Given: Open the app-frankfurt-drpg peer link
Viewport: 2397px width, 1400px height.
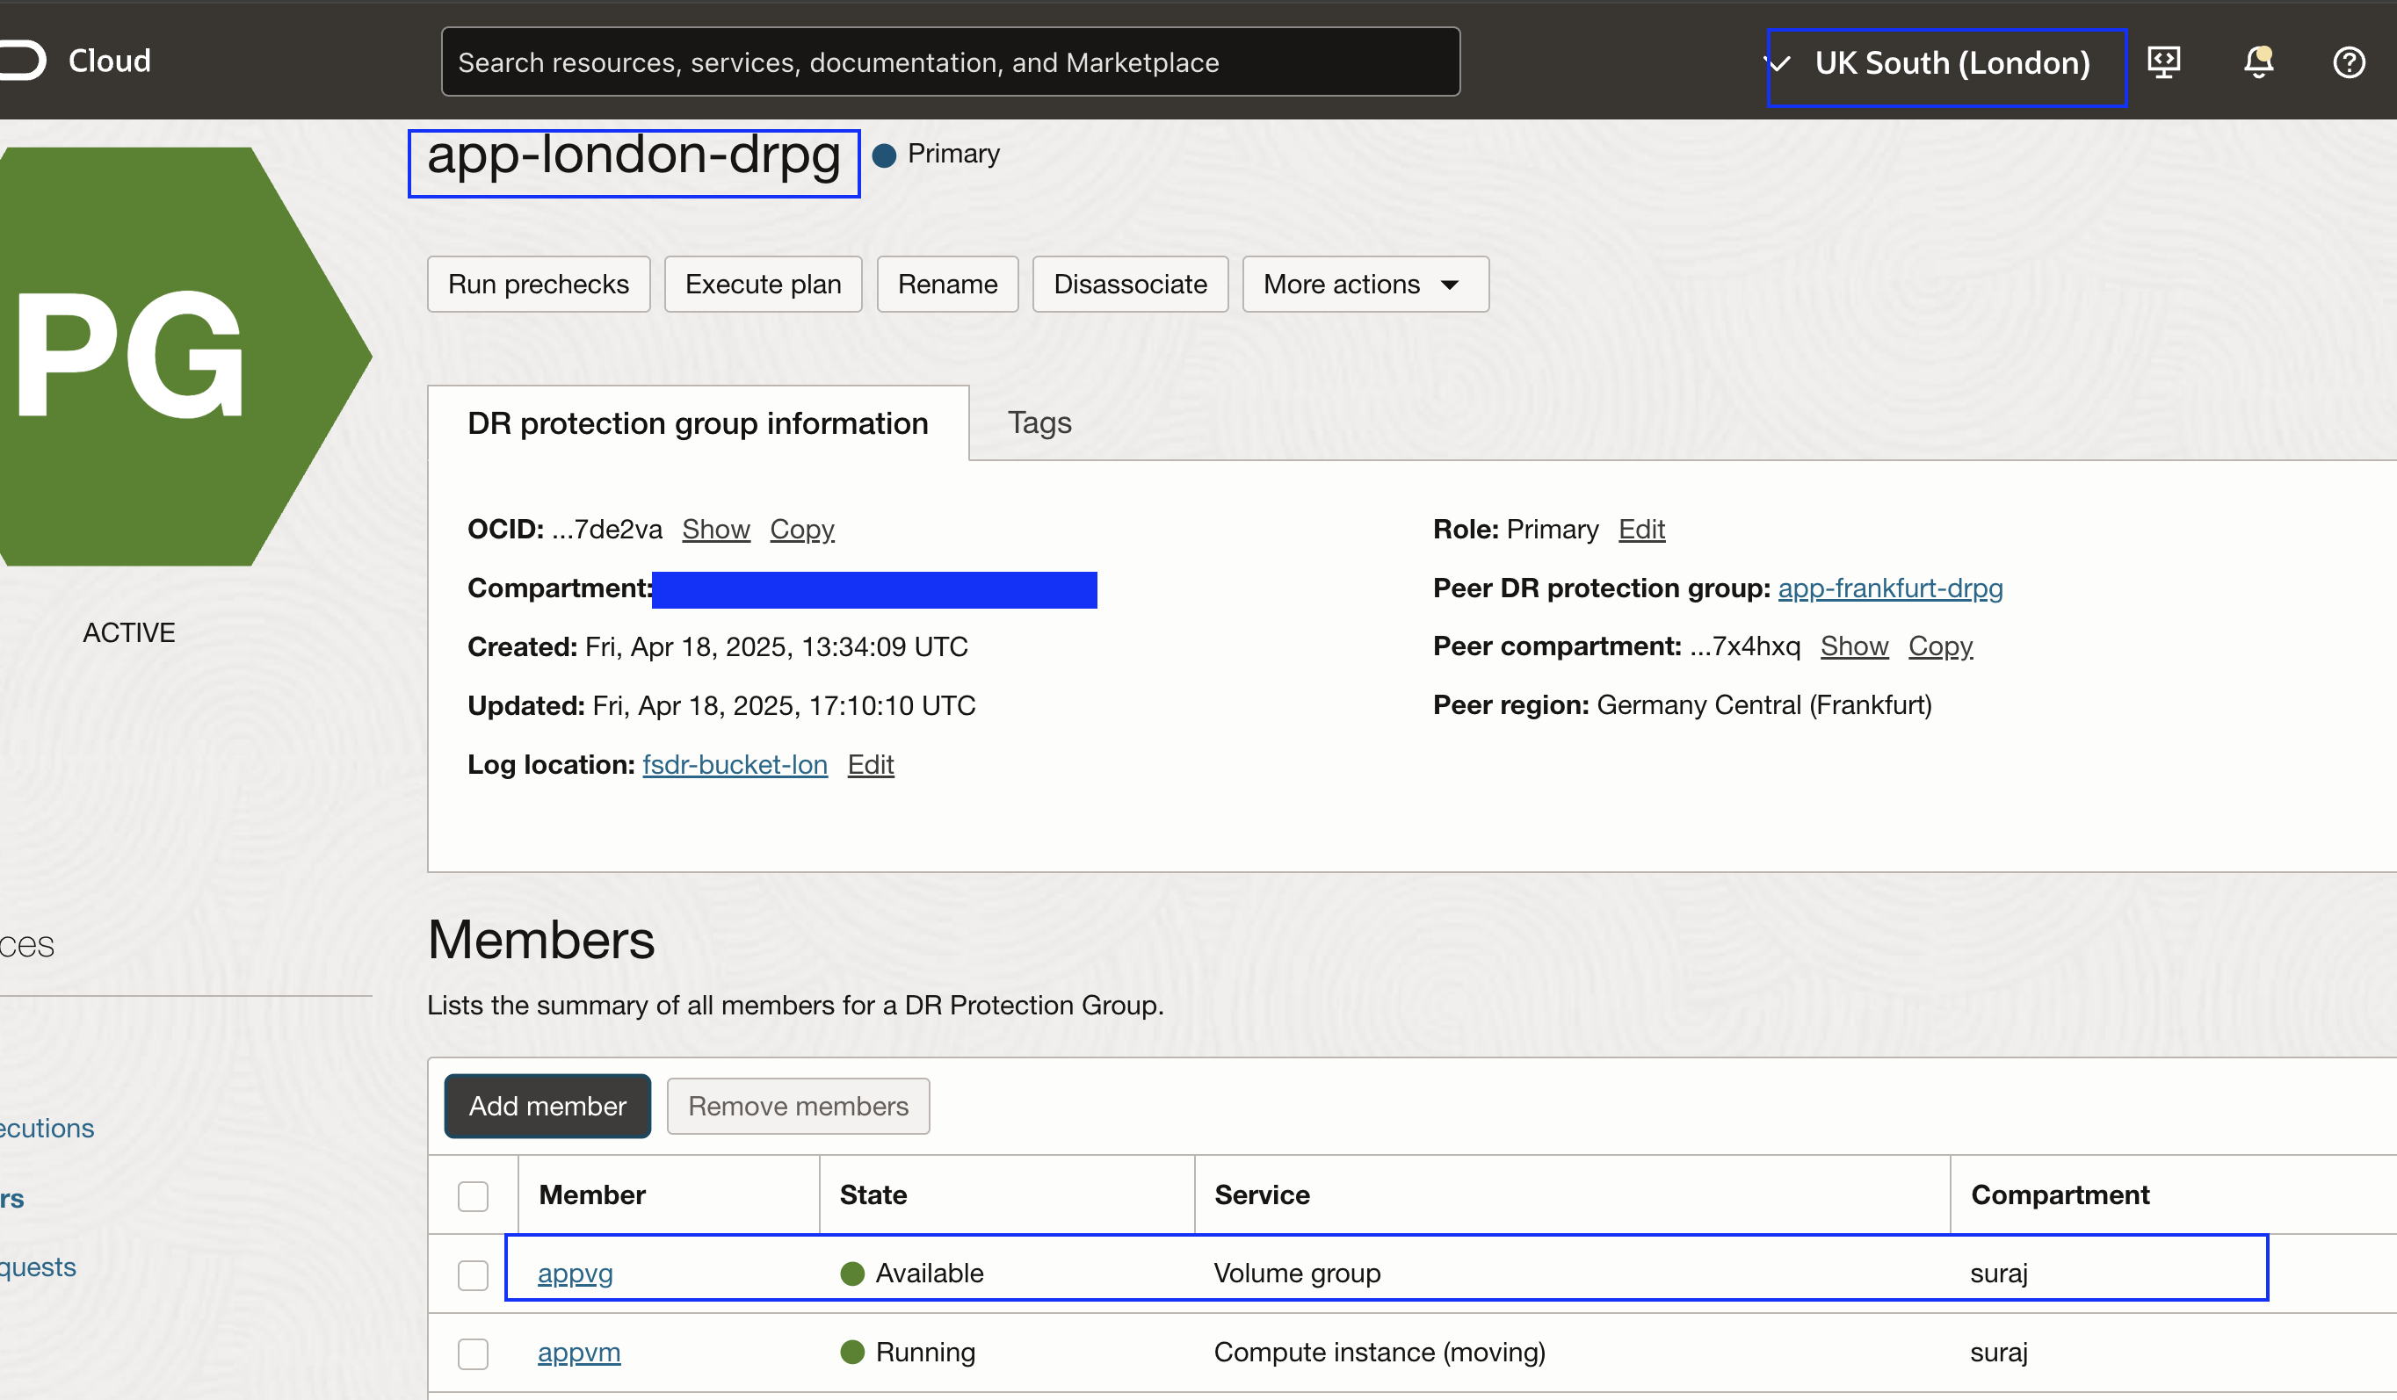Looking at the screenshot, I should coord(1889,588).
